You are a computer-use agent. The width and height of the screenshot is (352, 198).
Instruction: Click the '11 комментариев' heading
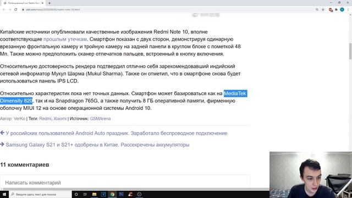pyautogui.click(x=25, y=165)
